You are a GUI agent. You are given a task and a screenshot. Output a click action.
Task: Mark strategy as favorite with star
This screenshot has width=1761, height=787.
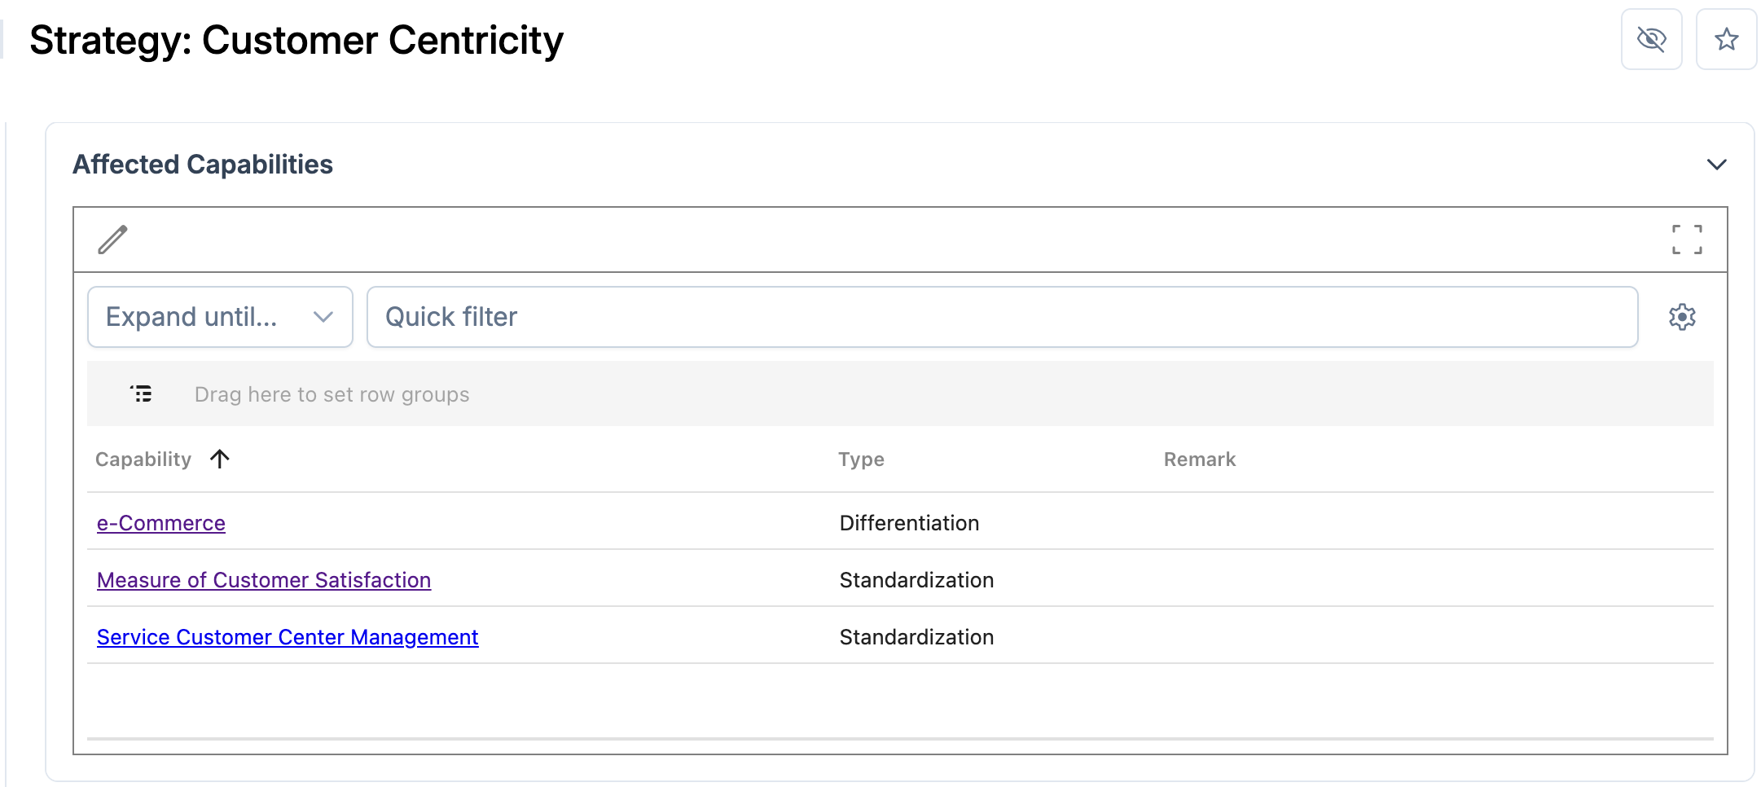(1726, 39)
